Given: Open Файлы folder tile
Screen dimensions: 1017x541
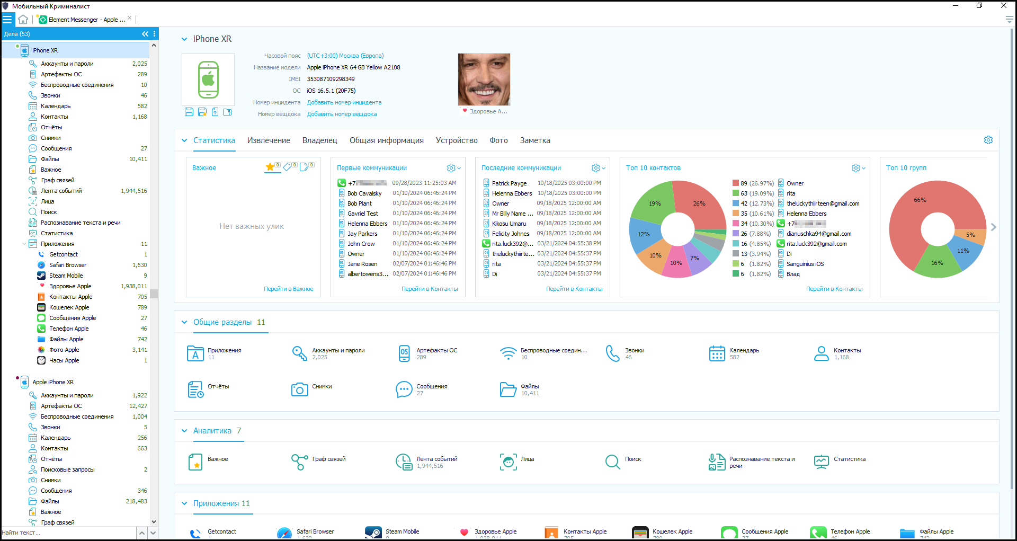Looking at the screenshot, I should pyautogui.click(x=508, y=389).
